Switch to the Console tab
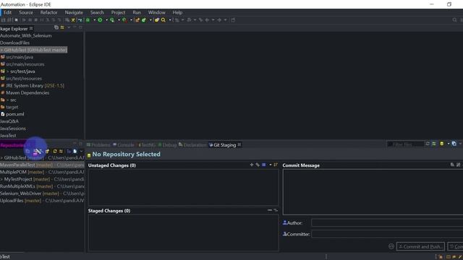Image resolution: width=463 pixels, height=260 pixels. tap(124, 145)
